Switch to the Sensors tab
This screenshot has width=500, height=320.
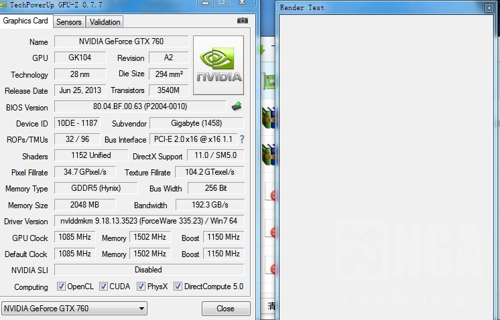(x=69, y=22)
